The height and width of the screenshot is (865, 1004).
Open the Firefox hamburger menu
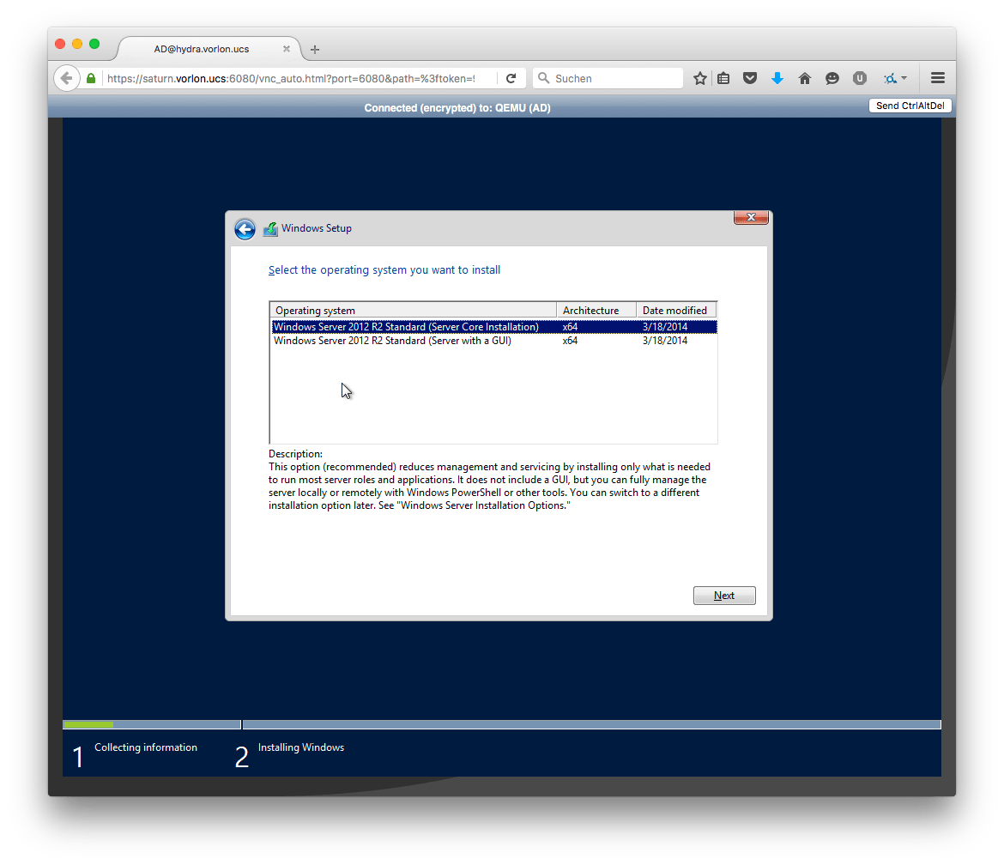coord(938,78)
